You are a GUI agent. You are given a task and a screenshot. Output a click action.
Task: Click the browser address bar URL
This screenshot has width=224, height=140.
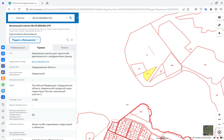pyautogui.click(x=104, y=9)
